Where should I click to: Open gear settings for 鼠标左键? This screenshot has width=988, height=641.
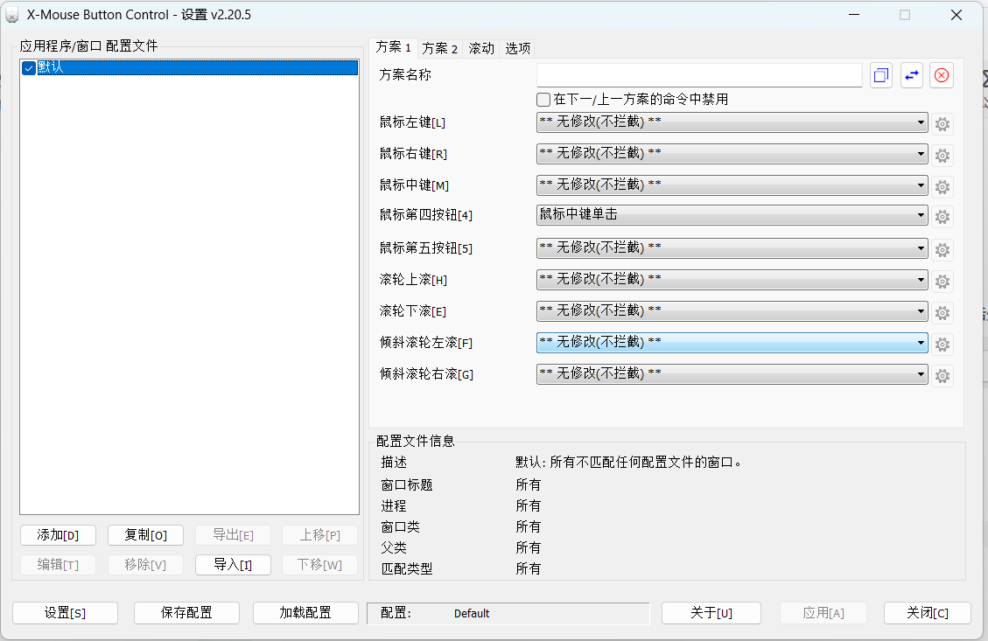pos(942,123)
